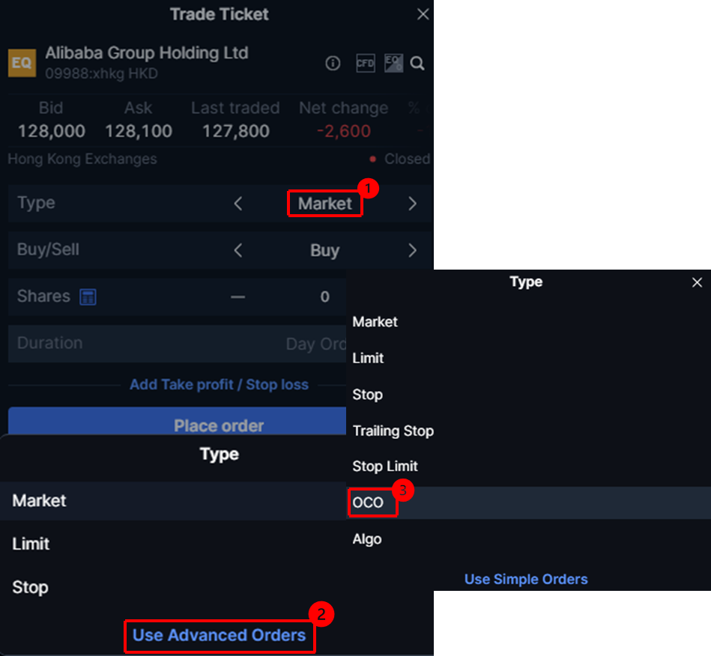
Task: Click Use Simple Orders link
Action: 526,579
